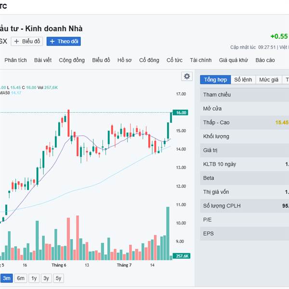Click the MA50 indicator legend

[x=10, y=92]
